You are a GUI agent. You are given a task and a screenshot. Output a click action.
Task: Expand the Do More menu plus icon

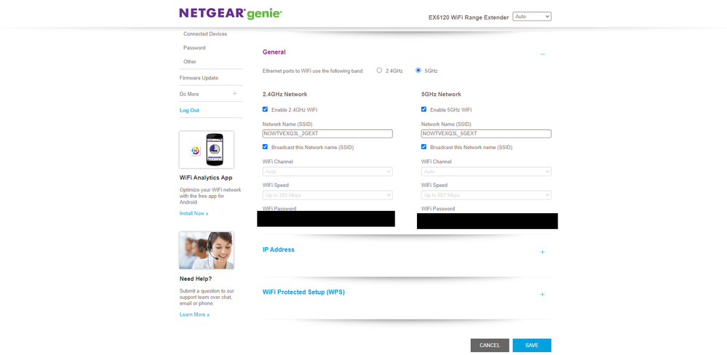pyautogui.click(x=235, y=94)
